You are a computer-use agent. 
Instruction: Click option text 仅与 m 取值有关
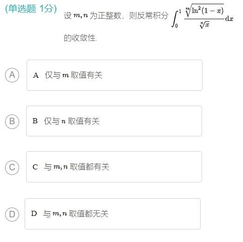[x=74, y=75]
